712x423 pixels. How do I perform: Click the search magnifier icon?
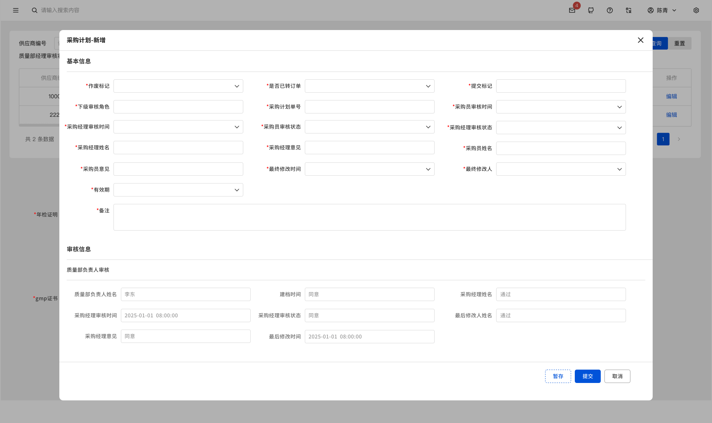coord(34,10)
